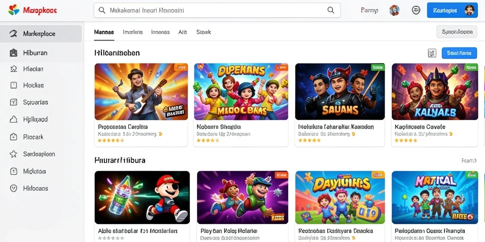Open the SAUANS game thumbnail

(340, 92)
